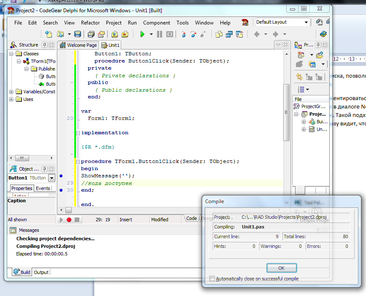
Task: Open the Run button dropdown arrow
Action: point(151,34)
